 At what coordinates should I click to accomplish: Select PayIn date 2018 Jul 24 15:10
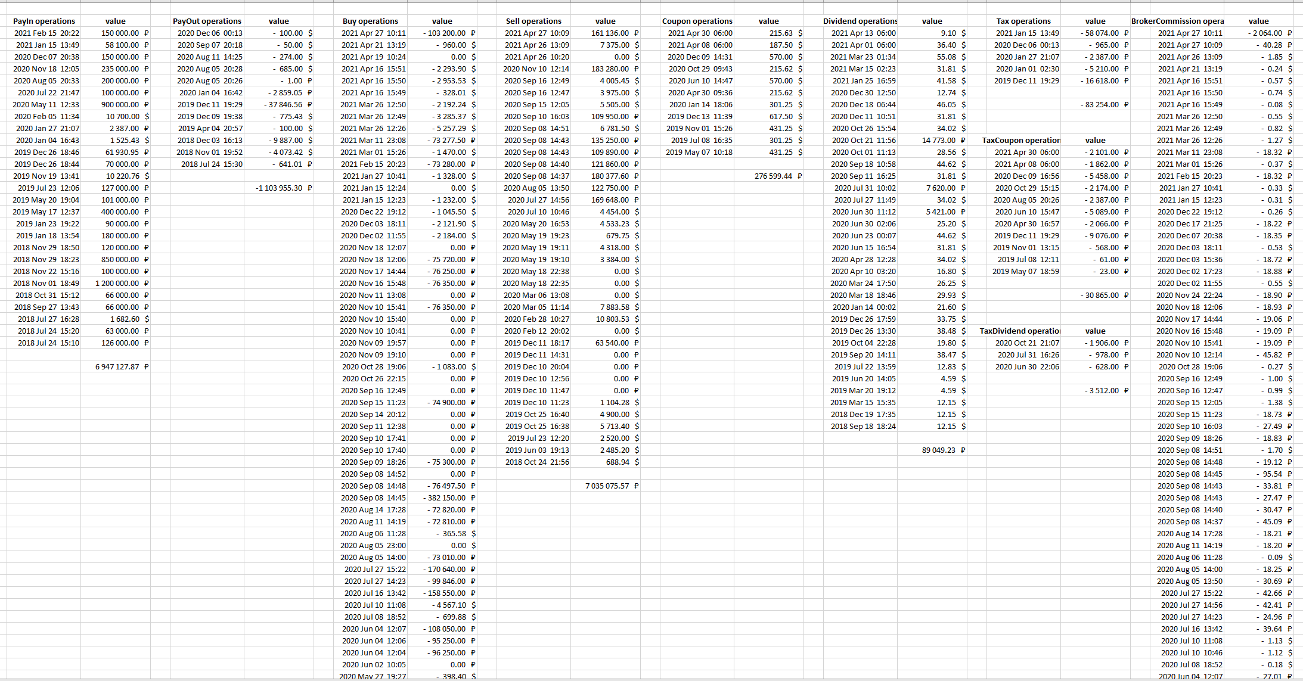[x=44, y=343]
